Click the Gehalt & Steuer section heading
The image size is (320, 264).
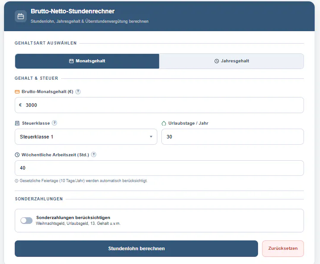(x=37, y=78)
